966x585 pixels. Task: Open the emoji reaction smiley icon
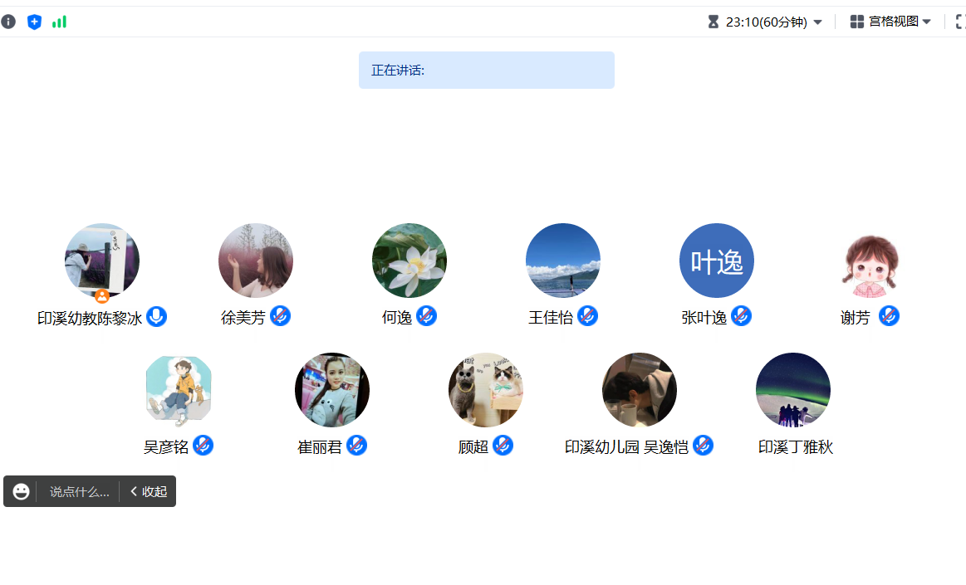point(21,491)
